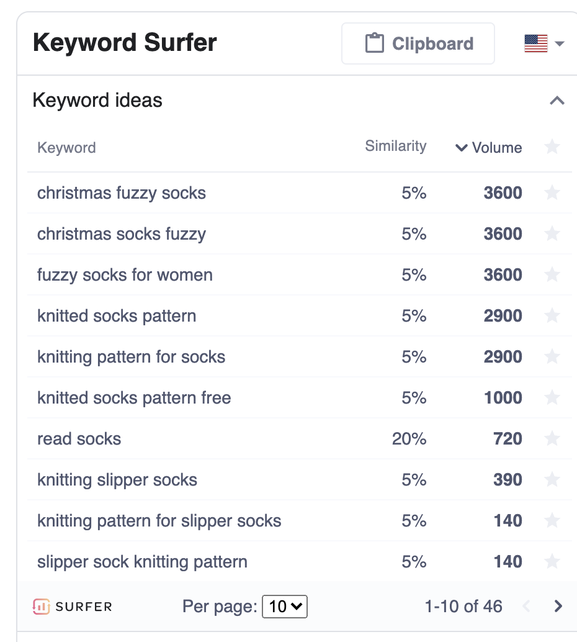577x642 pixels.
Task: Open the US flag country dropdown
Action: 544,43
